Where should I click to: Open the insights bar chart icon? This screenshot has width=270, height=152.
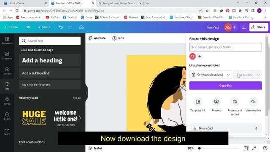(x=244, y=27)
